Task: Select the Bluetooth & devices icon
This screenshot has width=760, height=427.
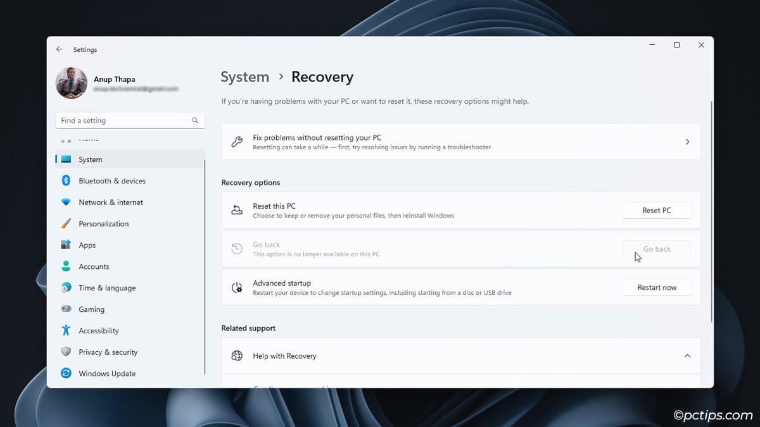Action: (x=65, y=181)
